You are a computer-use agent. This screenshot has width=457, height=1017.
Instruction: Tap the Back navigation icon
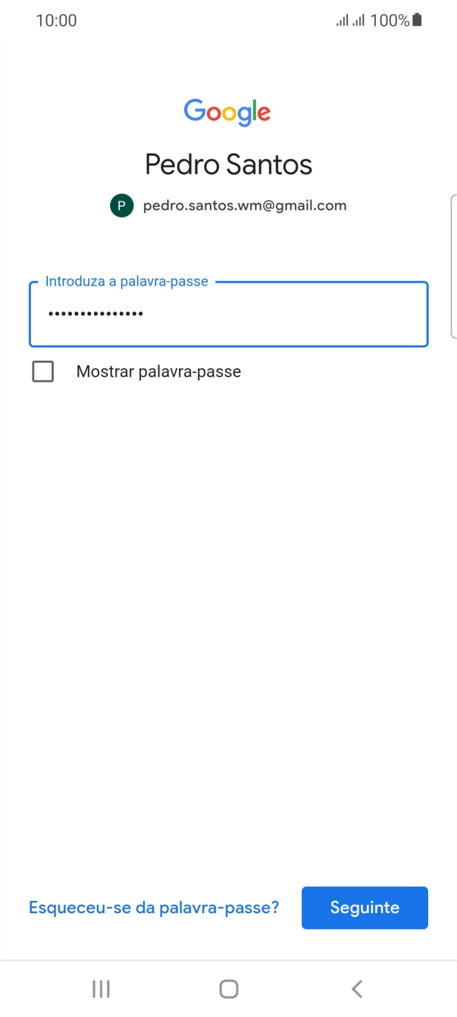356,988
